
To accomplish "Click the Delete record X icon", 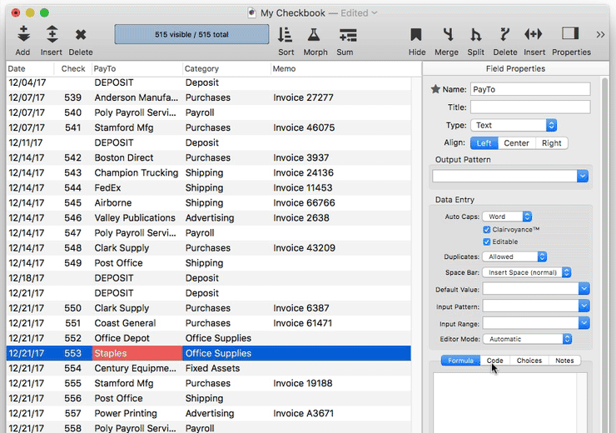I will pos(81,35).
